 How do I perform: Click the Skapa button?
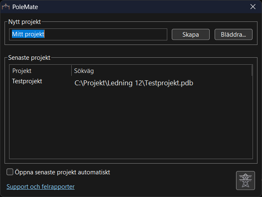[x=191, y=35]
